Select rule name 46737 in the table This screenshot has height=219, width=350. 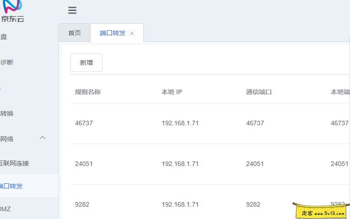84,123
